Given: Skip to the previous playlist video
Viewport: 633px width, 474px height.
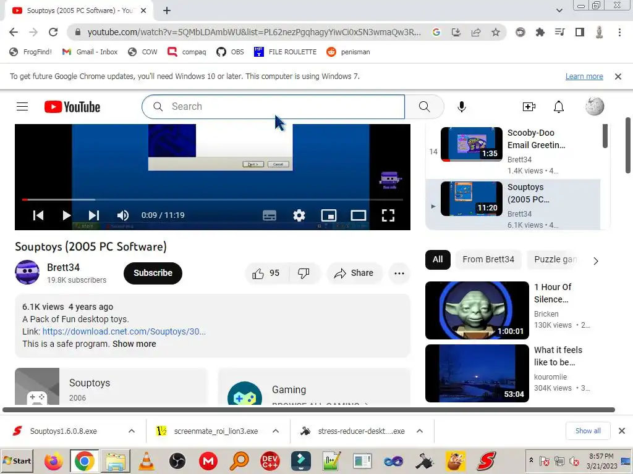Looking at the screenshot, I should click(38, 215).
